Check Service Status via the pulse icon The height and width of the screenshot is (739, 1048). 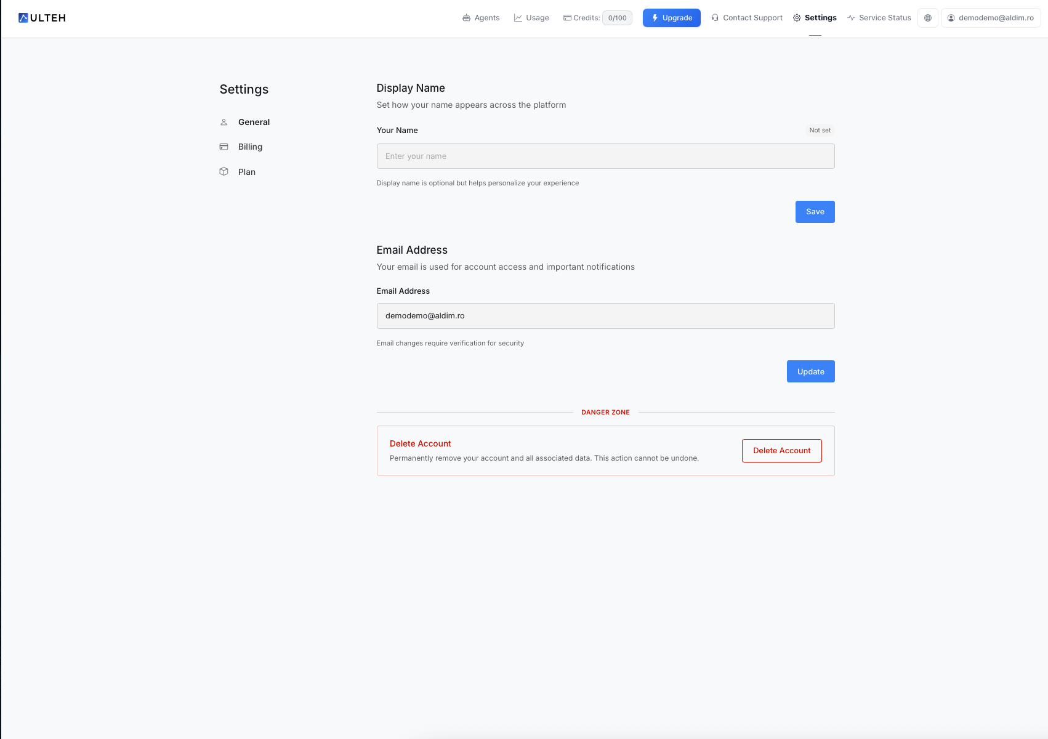click(851, 18)
